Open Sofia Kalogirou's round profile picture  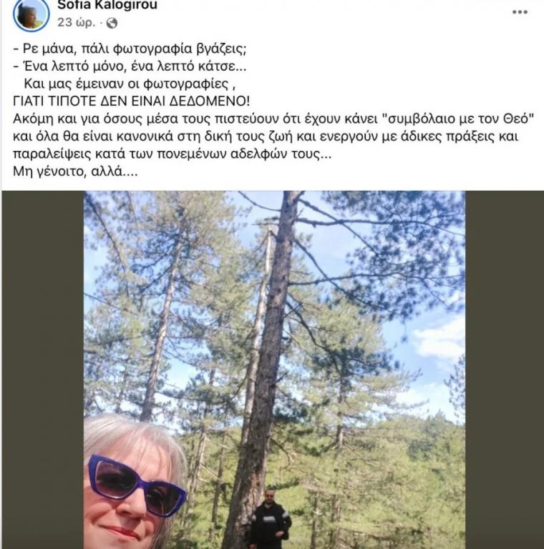(x=31, y=14)
